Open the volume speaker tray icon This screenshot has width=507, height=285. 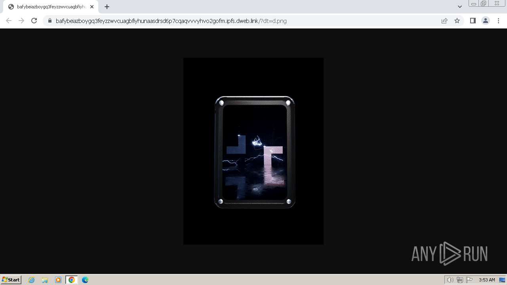[450, 280]
